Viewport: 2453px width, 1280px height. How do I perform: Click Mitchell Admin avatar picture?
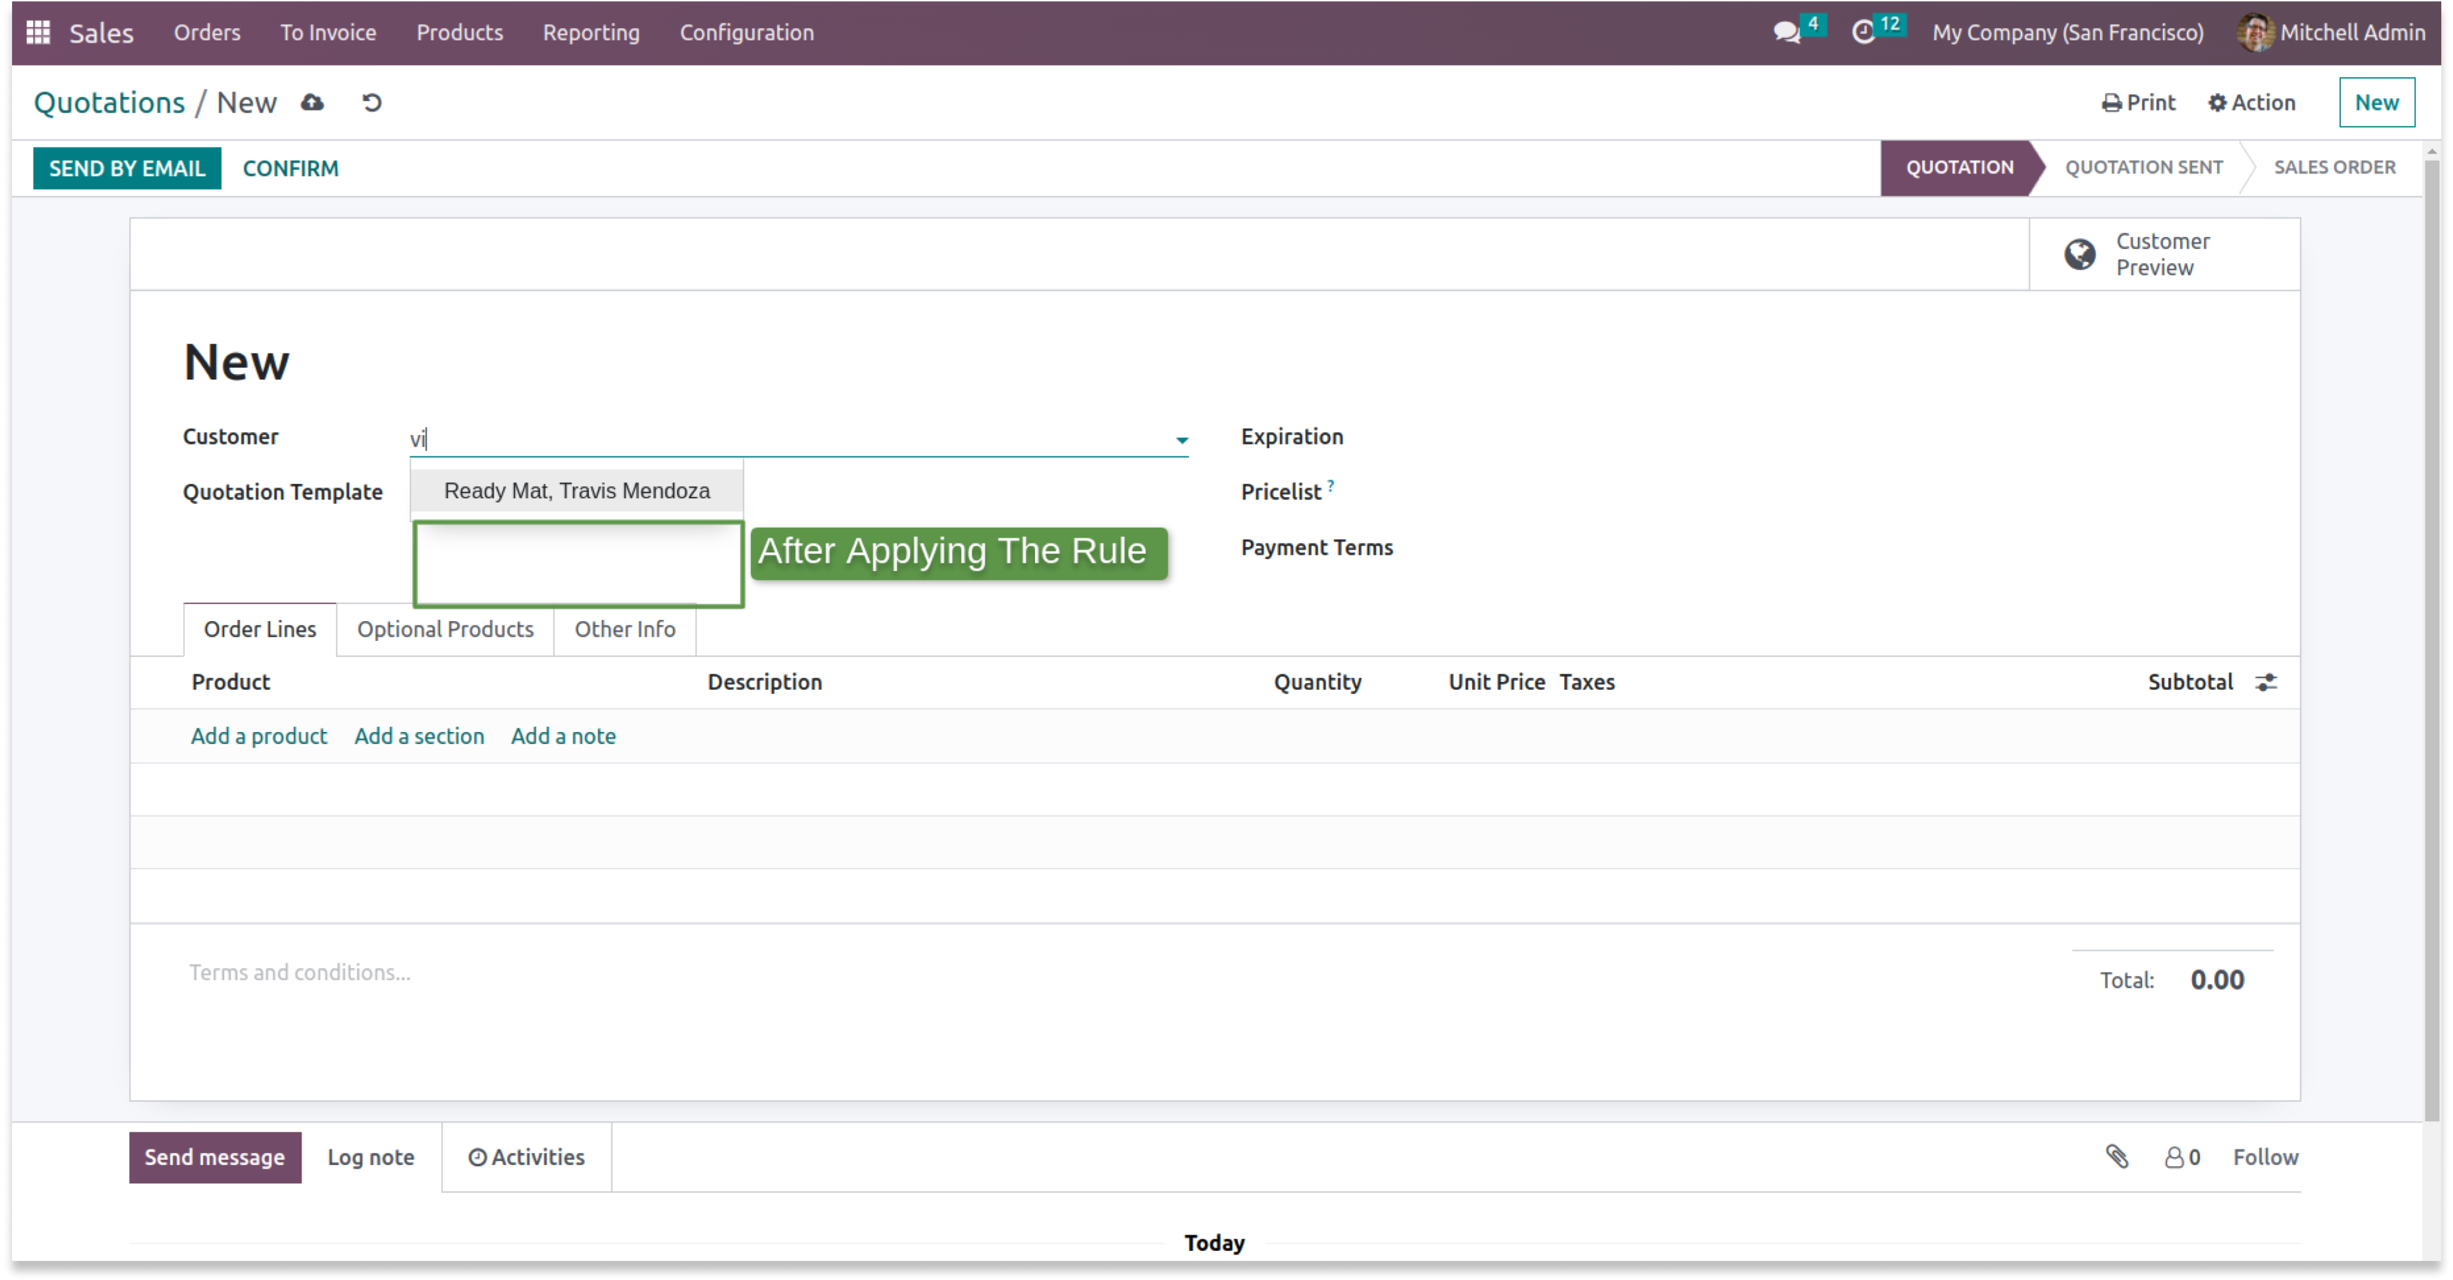tap(2255, 32)
